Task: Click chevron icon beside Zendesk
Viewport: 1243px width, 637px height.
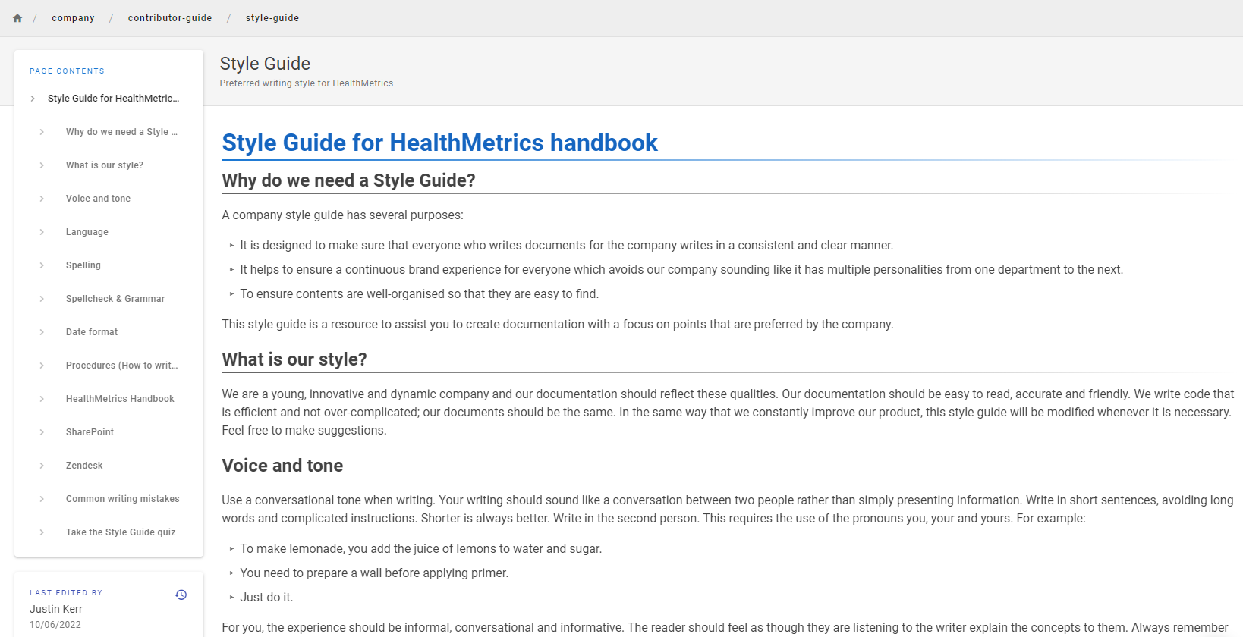Action: point(42,466)
